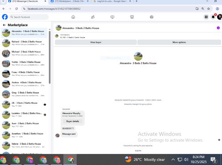Open Michael - 2 Beds 1 Bath House chat
Screen dimensions: 222x165
tap(24, 53)
